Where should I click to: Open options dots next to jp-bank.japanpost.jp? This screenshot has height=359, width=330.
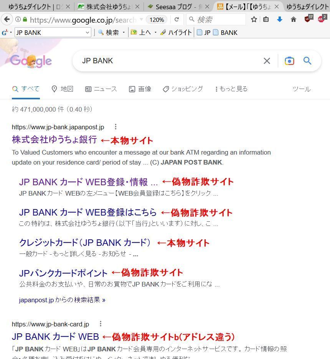coord(115,127)
